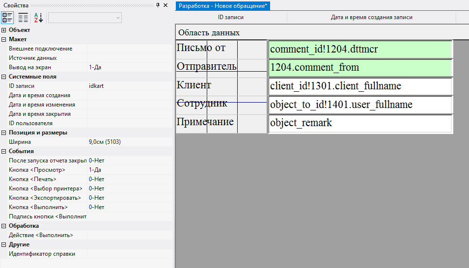Collapse the Макет section

tap(4, 39)
